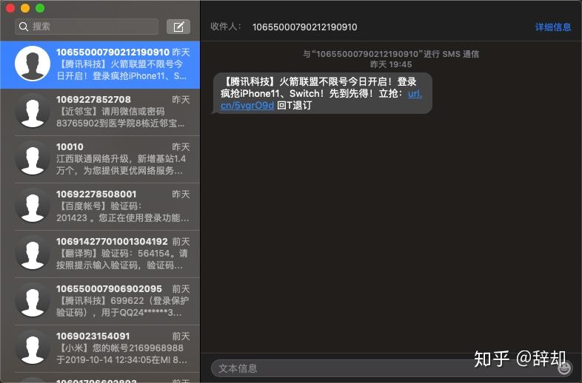
Task: Focus the 搜索 search field
Action: point(87,27)
